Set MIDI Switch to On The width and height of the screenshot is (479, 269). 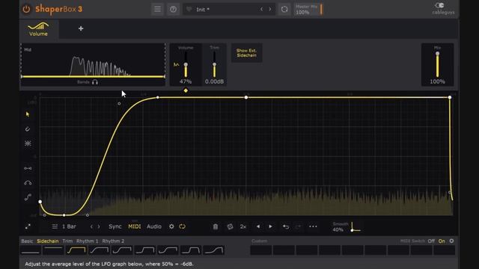coord(442,241)
